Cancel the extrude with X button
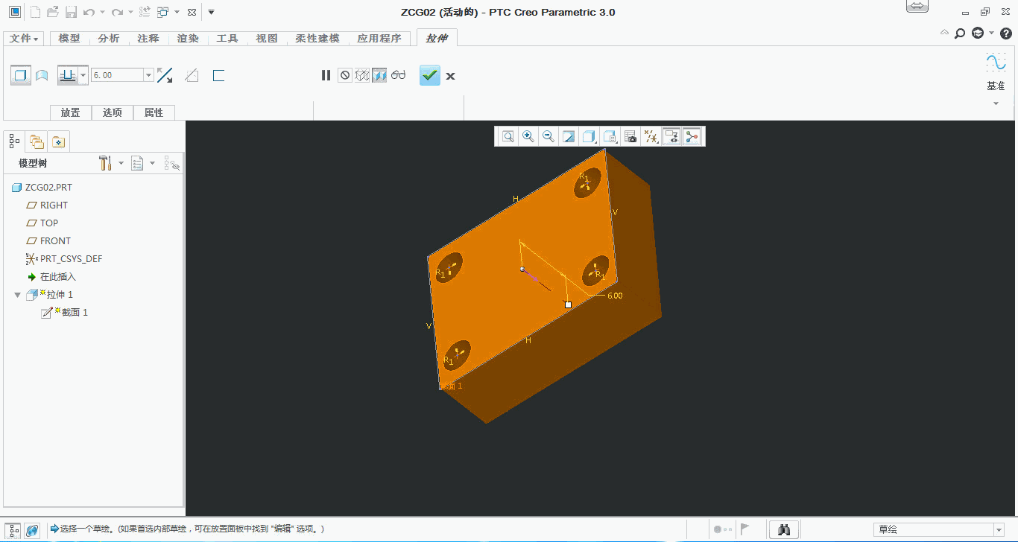1018x542 pixels. tap(450, 76)
